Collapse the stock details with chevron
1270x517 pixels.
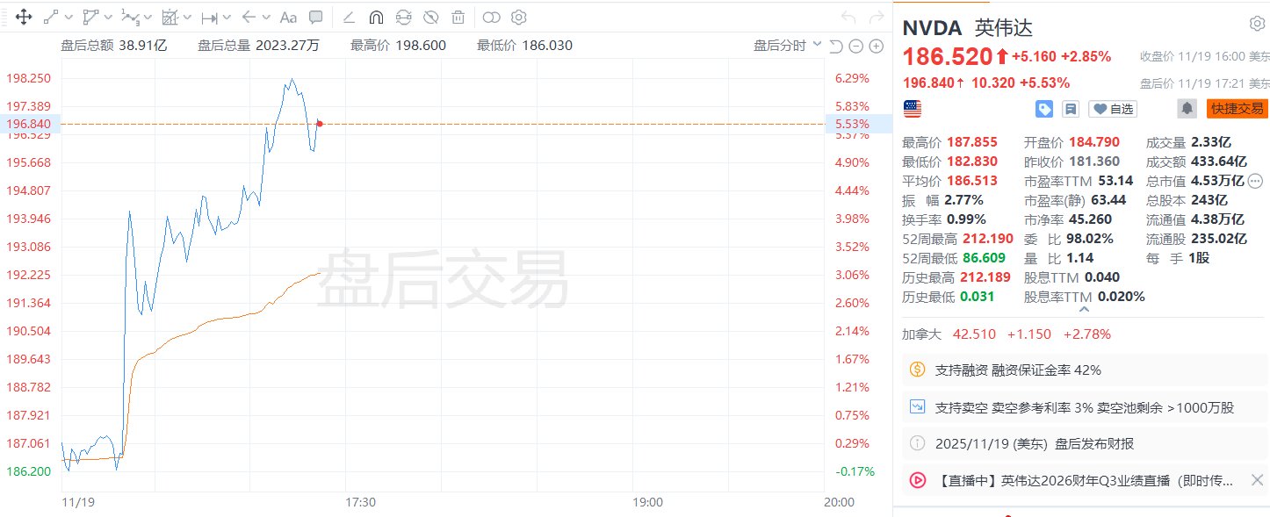pos(1084,309)
